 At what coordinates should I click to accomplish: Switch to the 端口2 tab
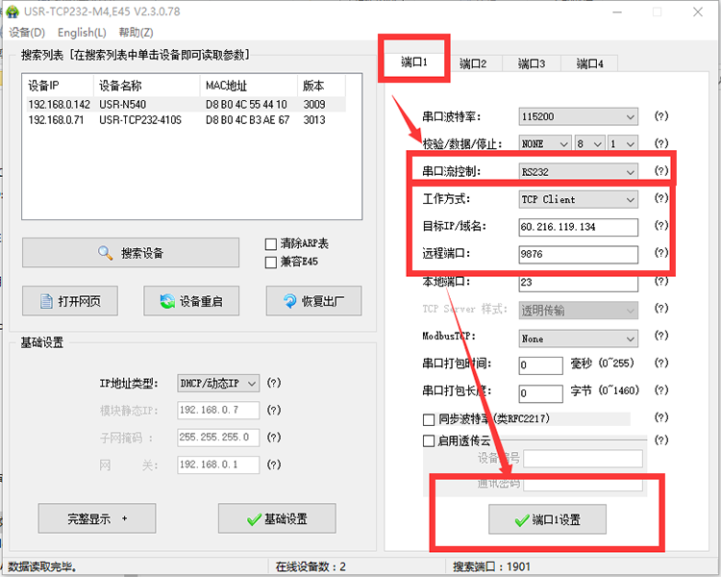472,63
